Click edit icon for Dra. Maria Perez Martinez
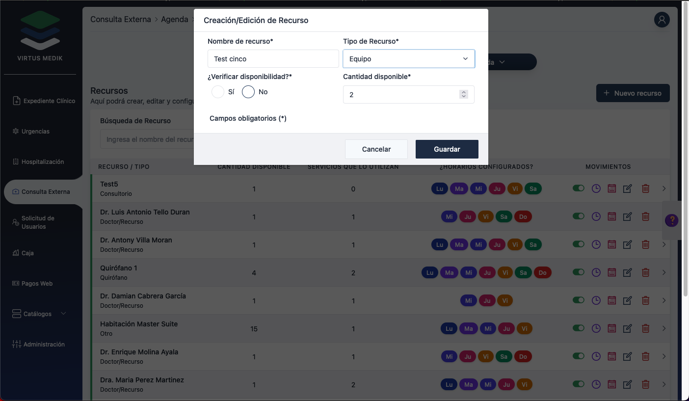 [627, 384]
